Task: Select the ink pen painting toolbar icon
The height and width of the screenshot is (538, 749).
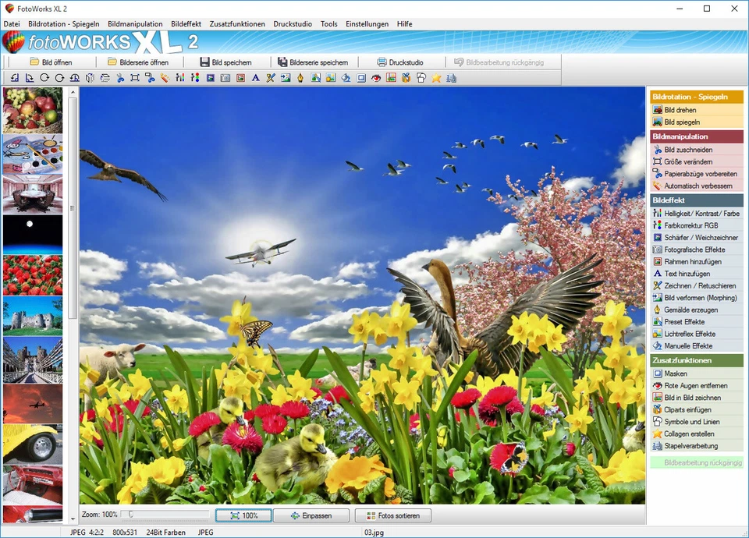Action: [301, 77]
